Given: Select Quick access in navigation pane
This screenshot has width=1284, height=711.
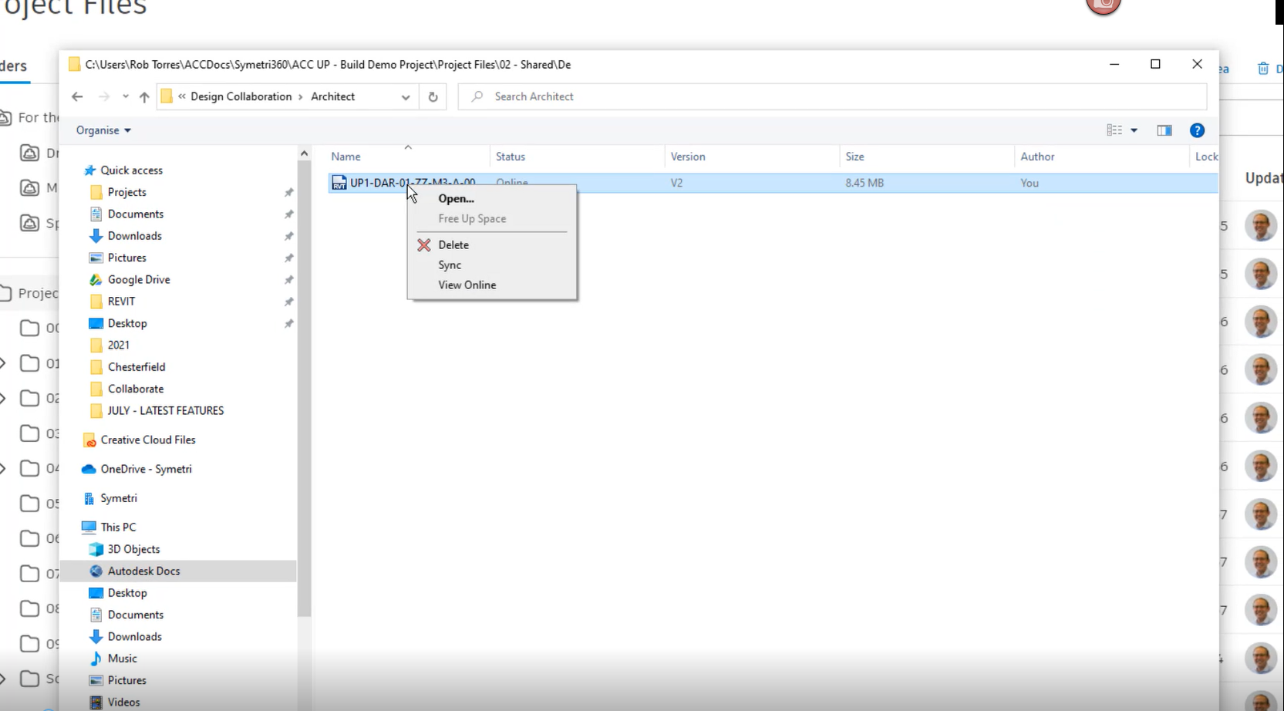Looking at the screenshot, I should coord(131,170).
